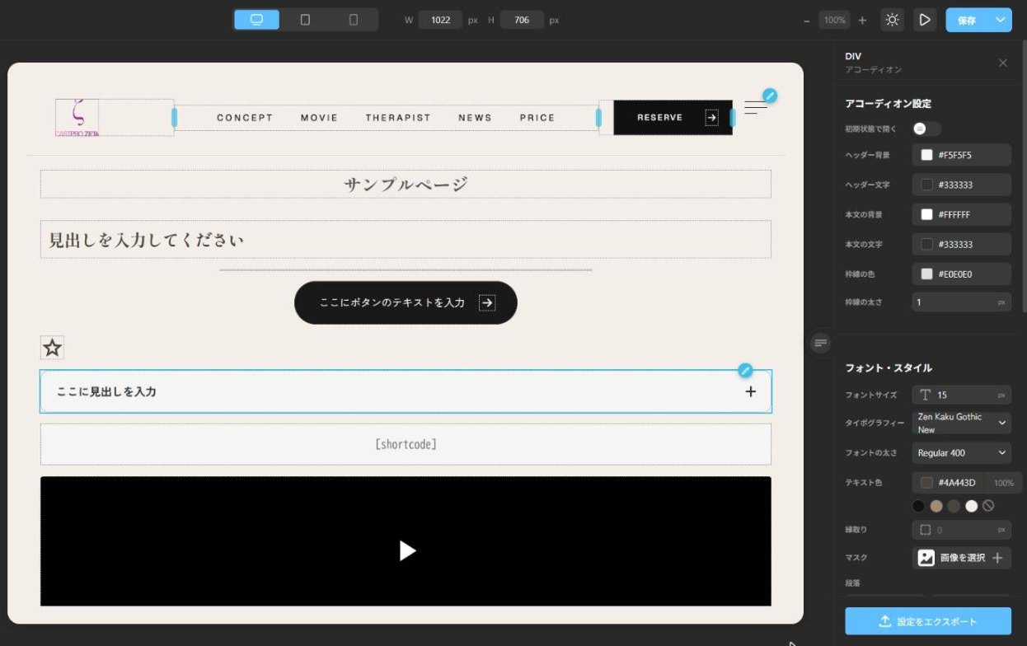This screenshot has width=1027, height=646.
Task: Pick 本文の背景 color #FFFFFF swatch
Action: [x=926, y=214]
